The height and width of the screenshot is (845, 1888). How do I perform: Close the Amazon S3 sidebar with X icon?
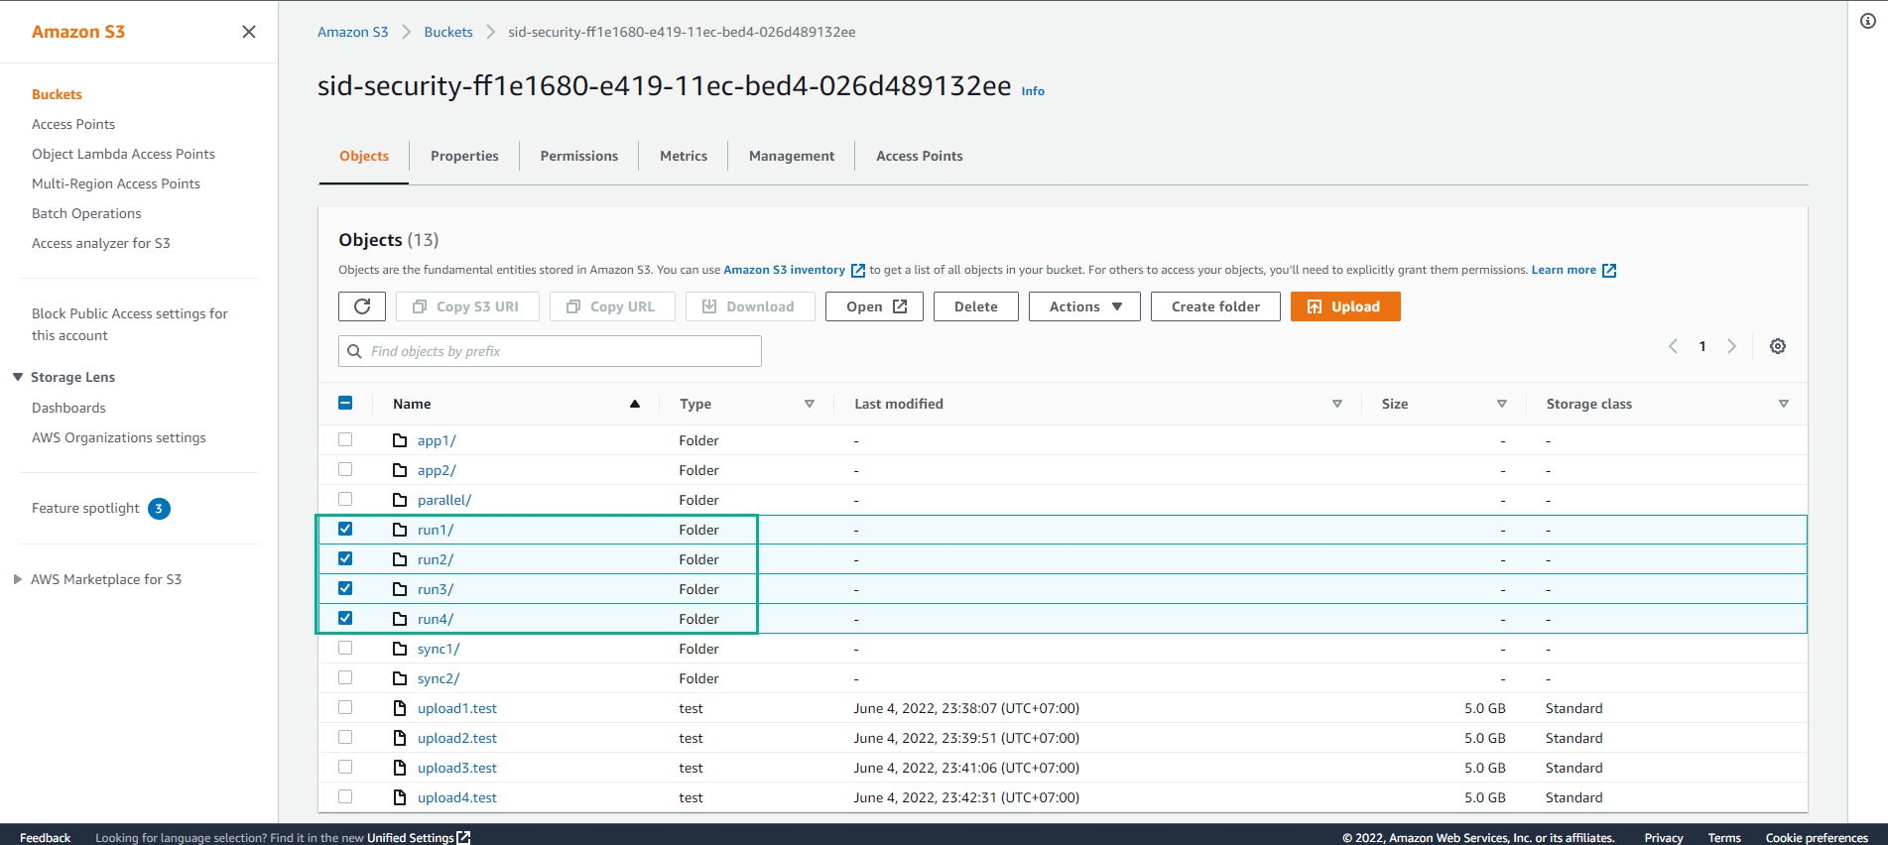point(249,32)
